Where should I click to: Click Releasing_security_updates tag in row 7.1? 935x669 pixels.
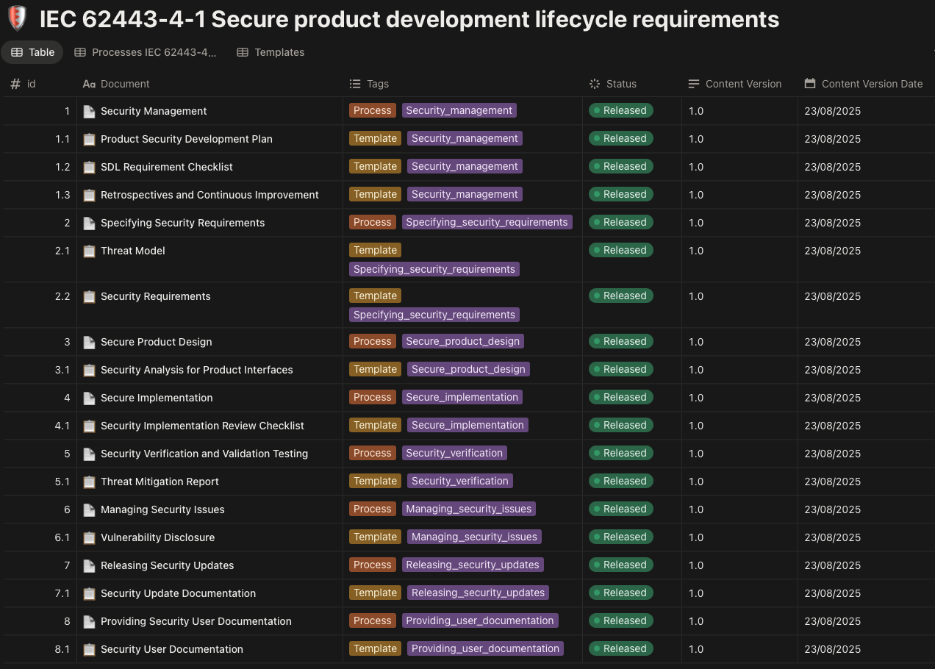479,593
